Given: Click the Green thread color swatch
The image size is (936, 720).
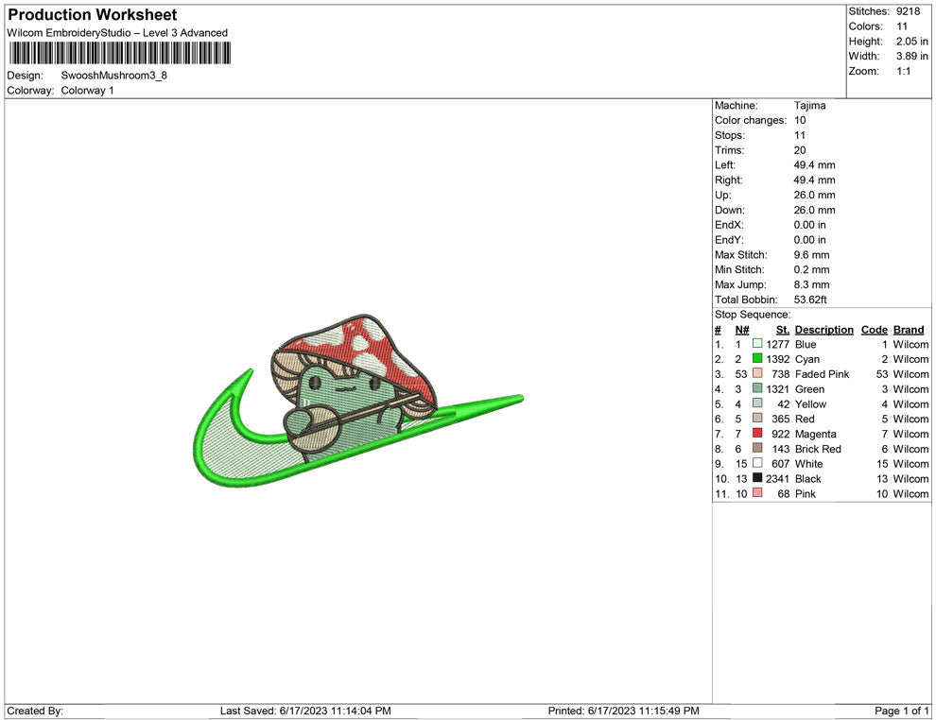Looking at the screenshot, I should pos(757,388).
